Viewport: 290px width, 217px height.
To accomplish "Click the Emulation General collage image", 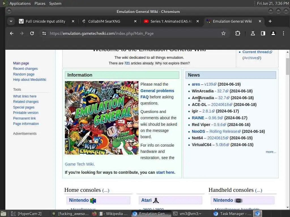I will tap(102, 118).
